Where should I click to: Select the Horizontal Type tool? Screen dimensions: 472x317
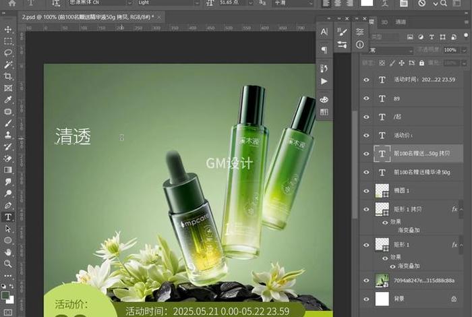8,217
